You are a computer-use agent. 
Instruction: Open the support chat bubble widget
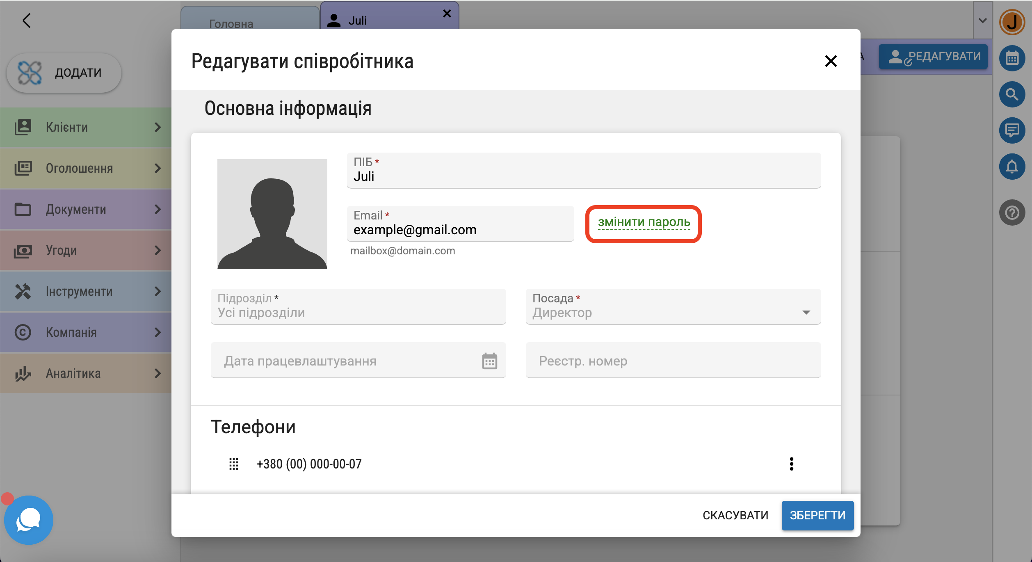(x=29, y=520)
